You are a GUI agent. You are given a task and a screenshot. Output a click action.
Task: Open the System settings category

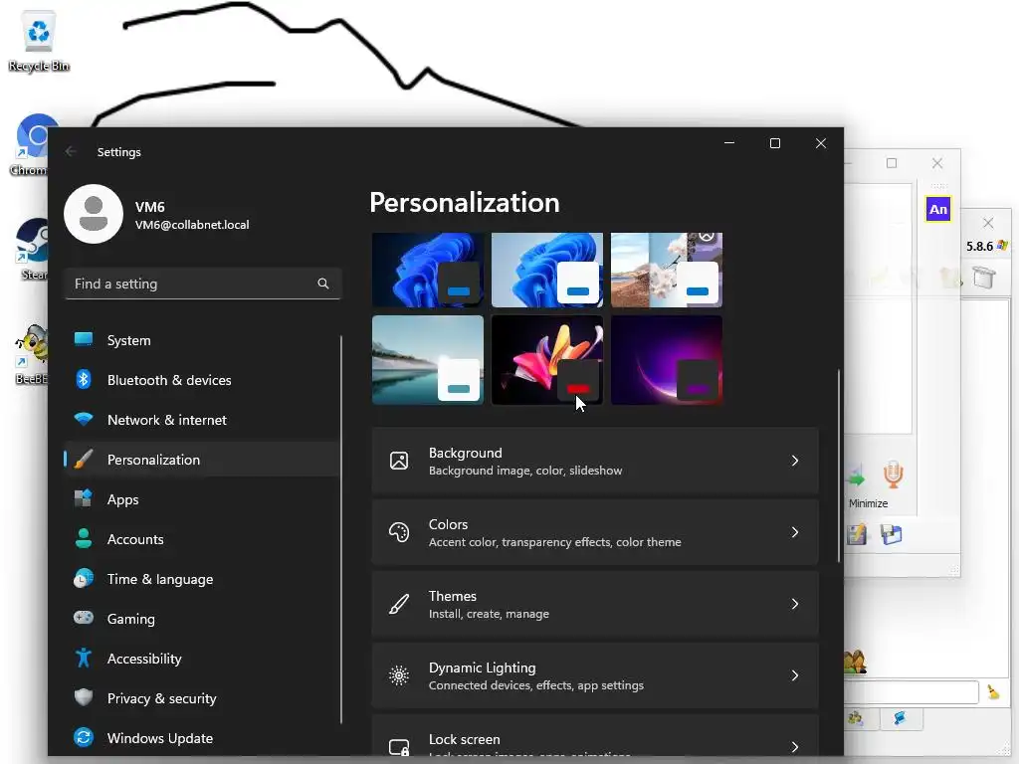[x=201, y=340]
